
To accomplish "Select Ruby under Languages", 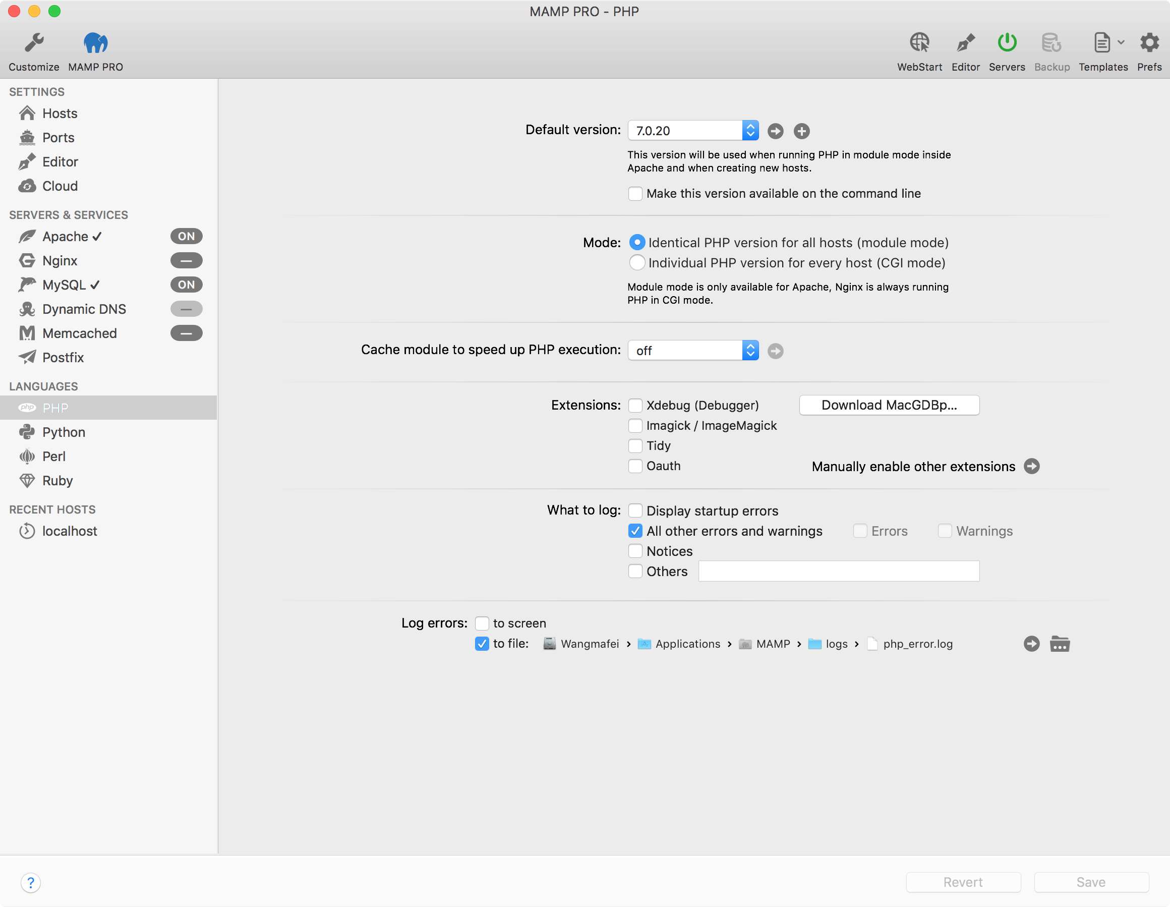I will pos(108,481).
